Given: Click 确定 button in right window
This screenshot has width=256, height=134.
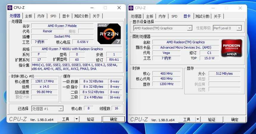Looking at the screenshot, I should coord(235,119).
